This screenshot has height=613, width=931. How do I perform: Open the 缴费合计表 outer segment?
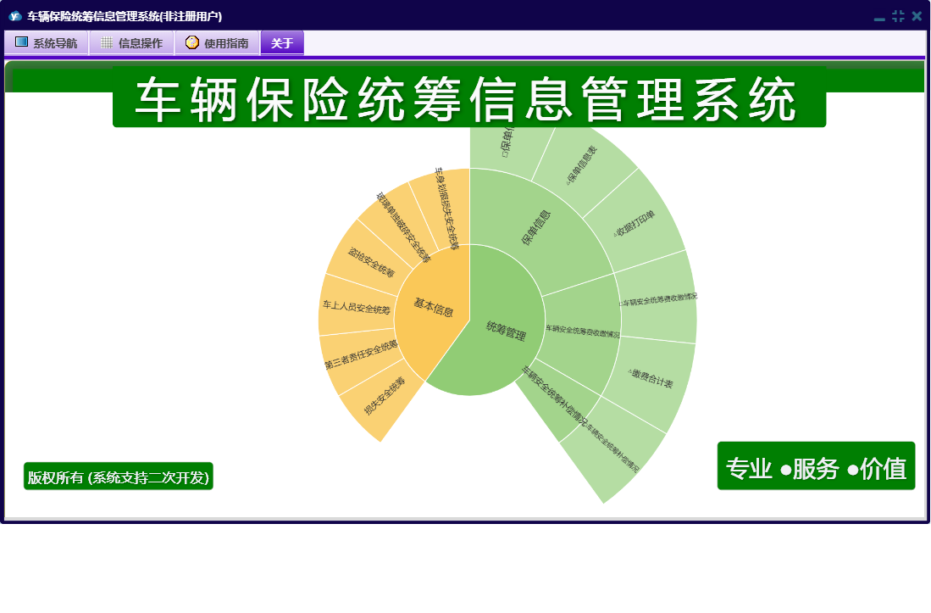(651, 379)
